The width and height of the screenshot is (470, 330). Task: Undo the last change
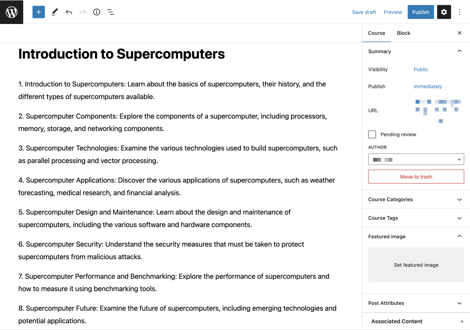(69, 12)
